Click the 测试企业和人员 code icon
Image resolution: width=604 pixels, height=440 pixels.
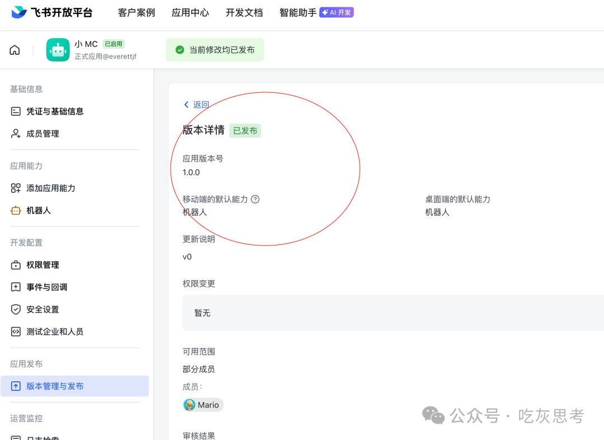(x=16, y=332)
